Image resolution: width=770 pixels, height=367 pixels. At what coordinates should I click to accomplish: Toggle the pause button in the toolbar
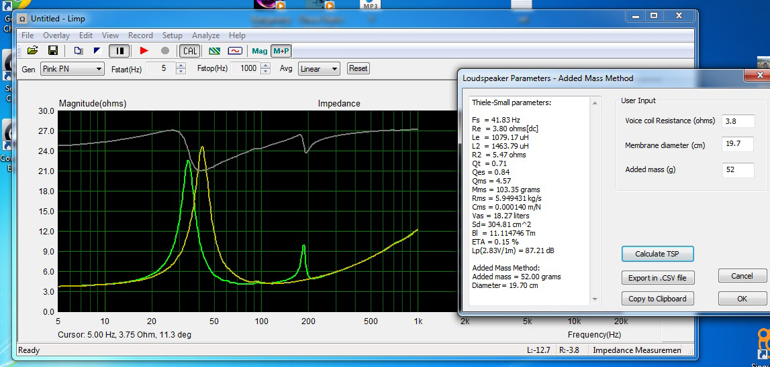tap(119, 50)
